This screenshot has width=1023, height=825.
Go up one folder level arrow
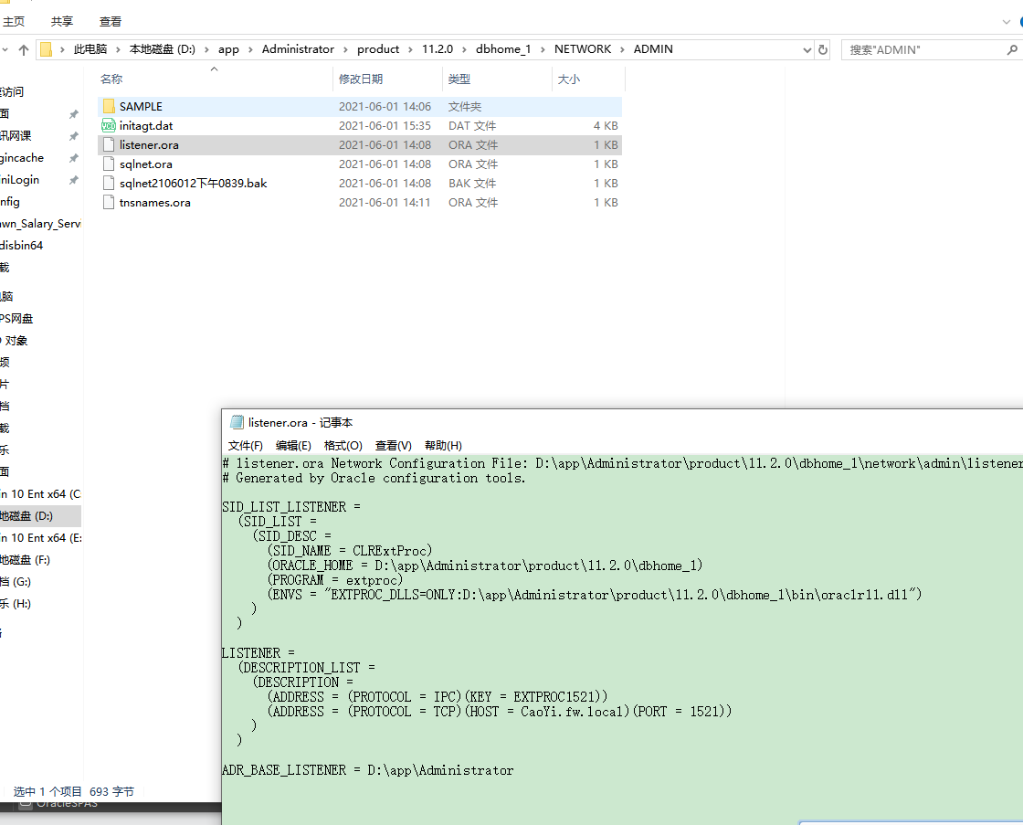coord(24,49)
